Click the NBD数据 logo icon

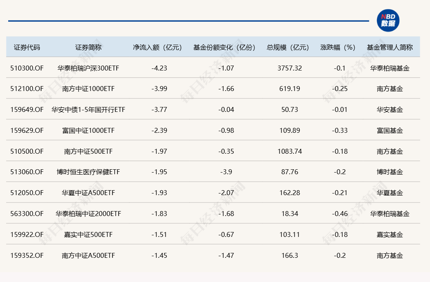[387, 20]
